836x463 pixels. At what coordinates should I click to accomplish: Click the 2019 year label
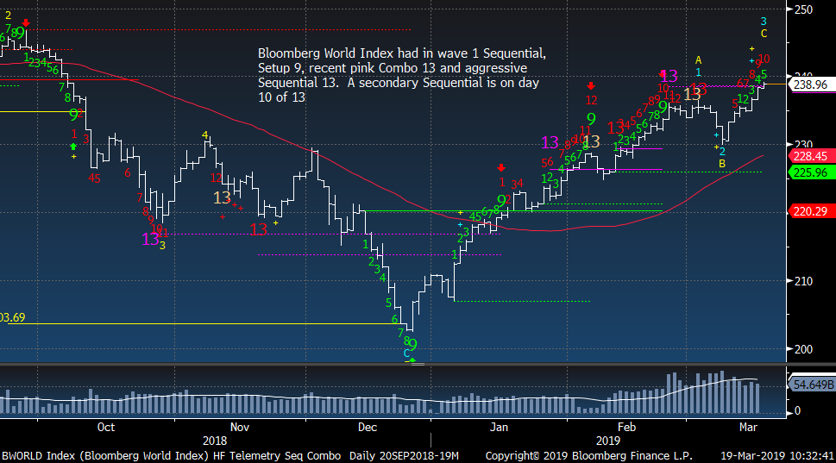608,441
